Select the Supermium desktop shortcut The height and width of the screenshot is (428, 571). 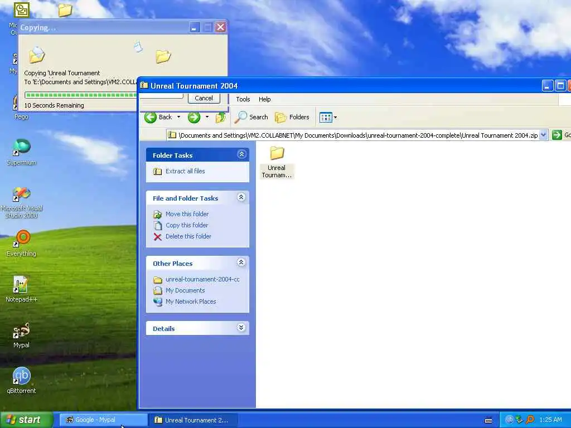point(22,152)
